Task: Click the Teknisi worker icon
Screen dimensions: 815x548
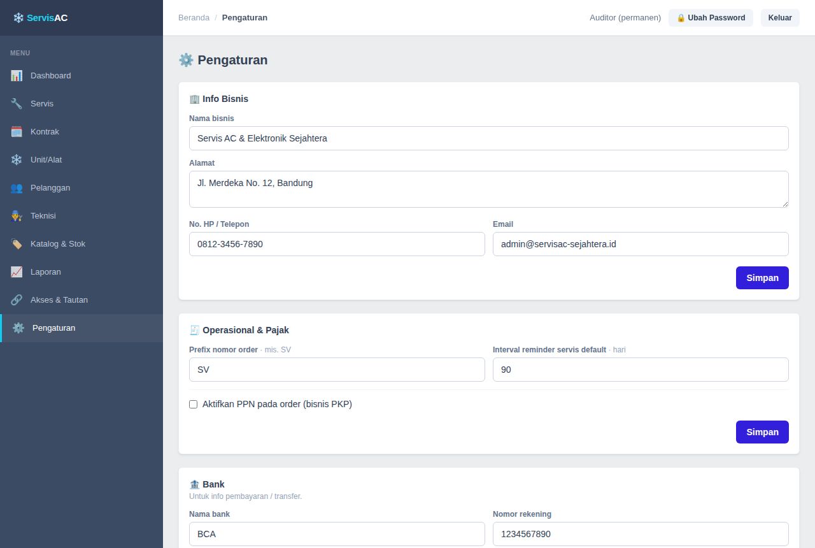Action: tap(17, 216)
